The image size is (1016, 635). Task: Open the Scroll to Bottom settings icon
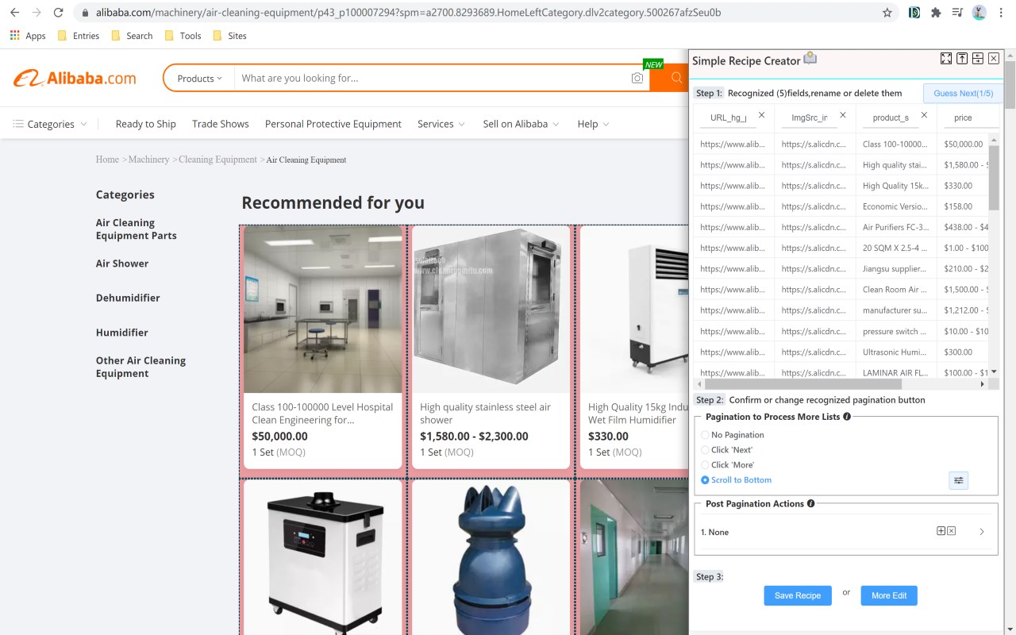959,480
